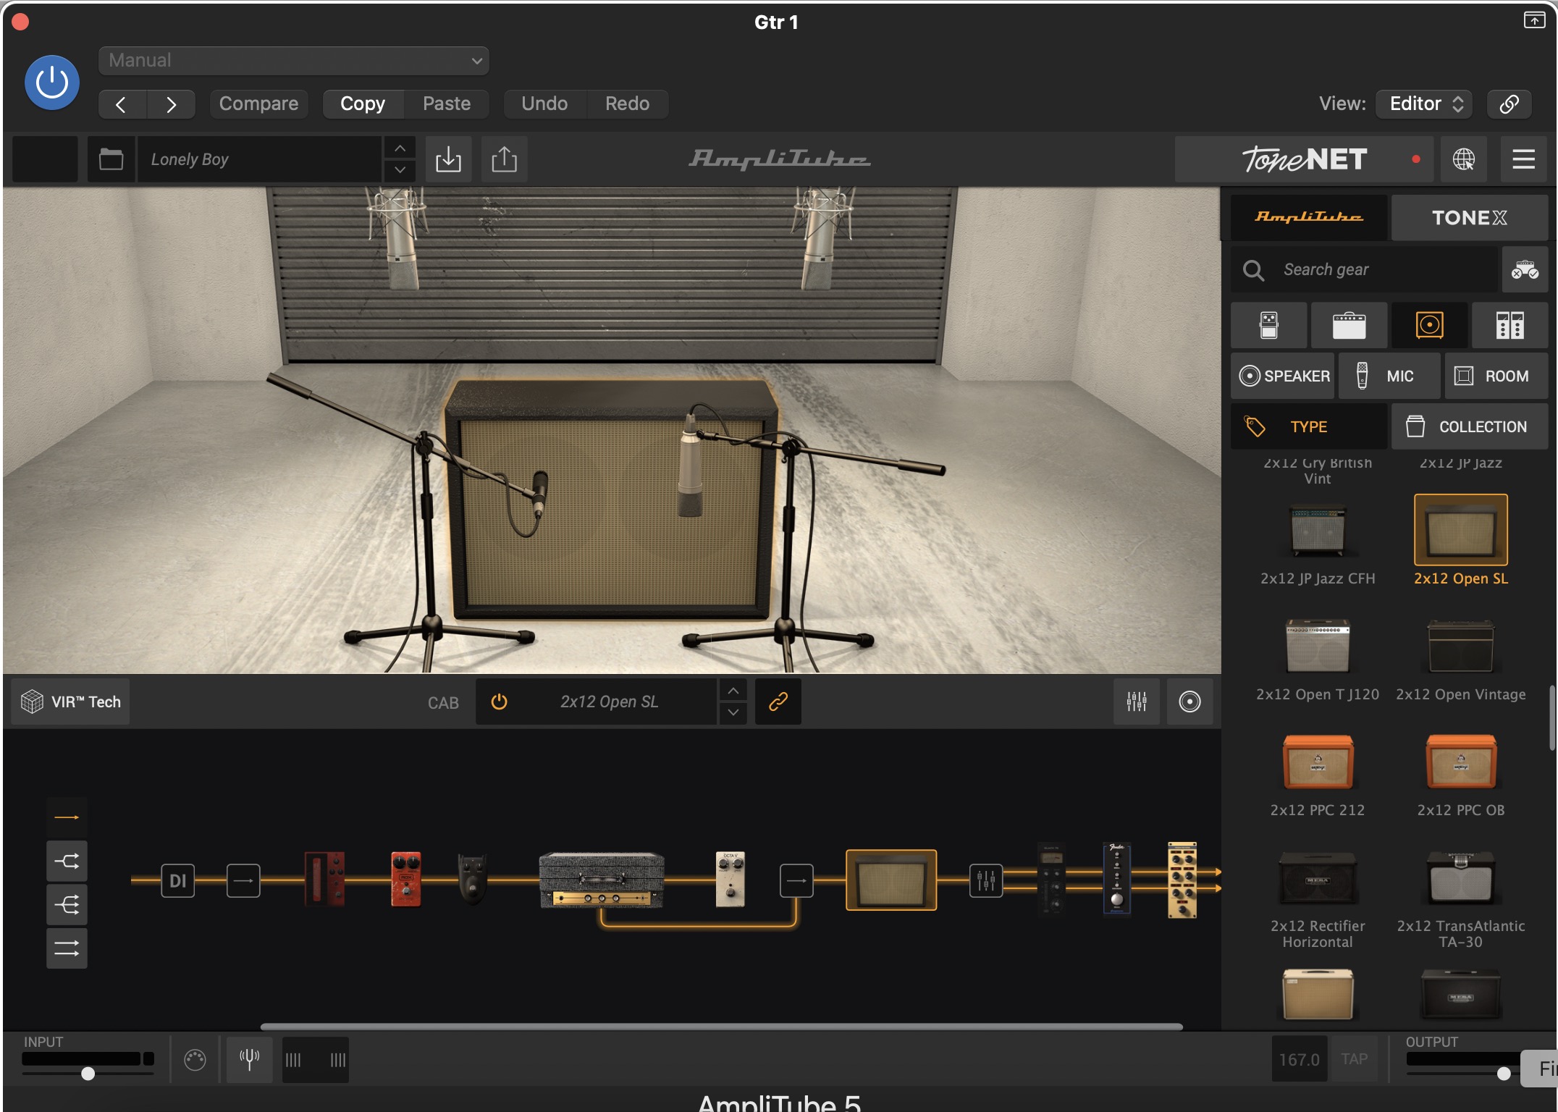Click the save preset download icon
This screenshot has height=1112, width=1558.
448,159
